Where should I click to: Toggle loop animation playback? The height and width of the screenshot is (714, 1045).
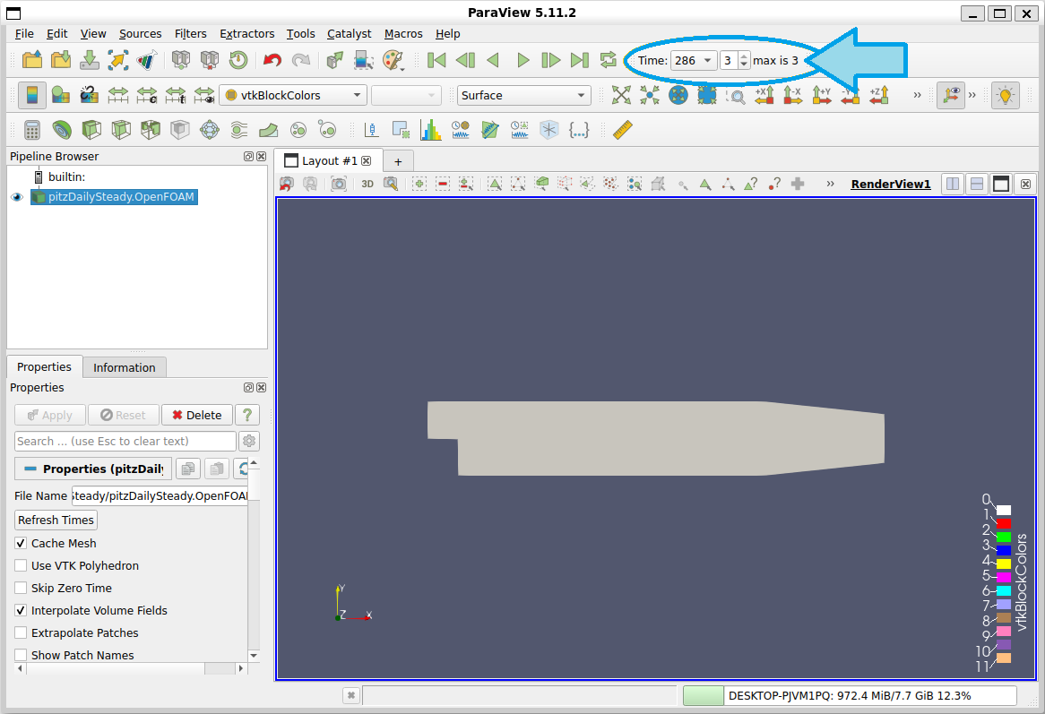pyautogui.click(x=608, y=61)
